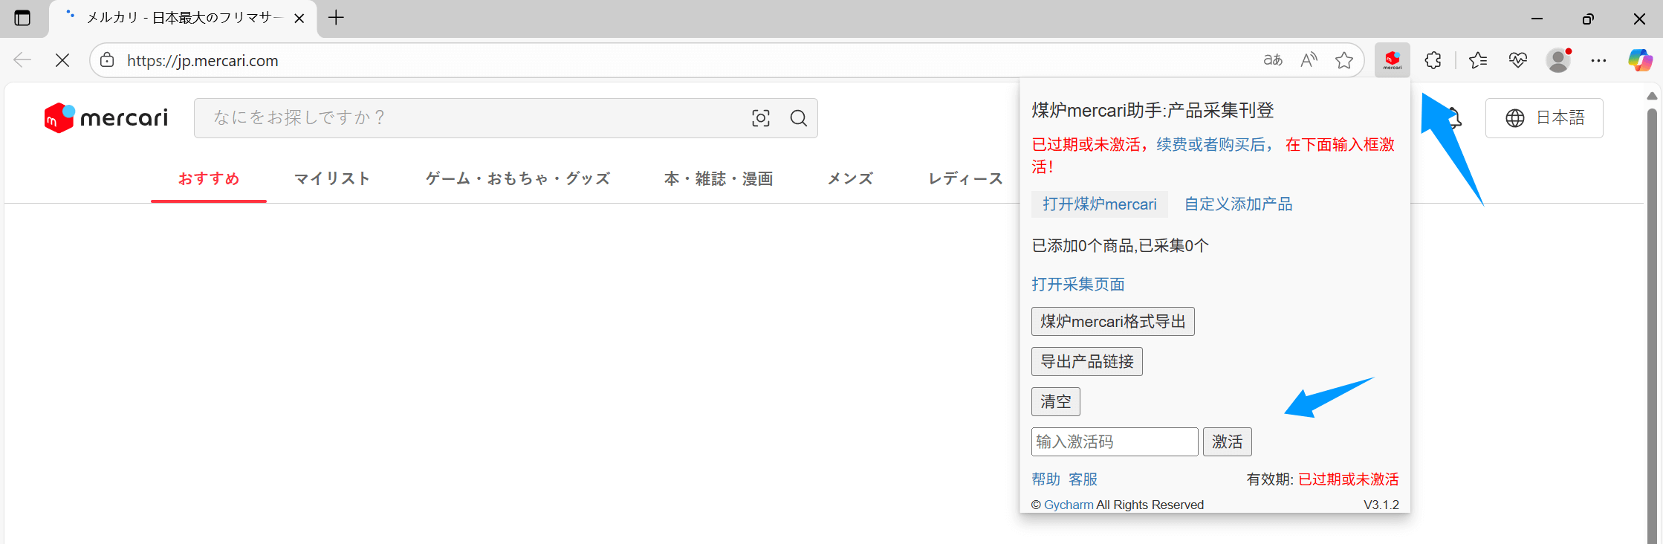This screenshot has height=544, width=1663.
Task: Select the マイリスト tab
Action: pyautogui.click(x=332, y=178)
